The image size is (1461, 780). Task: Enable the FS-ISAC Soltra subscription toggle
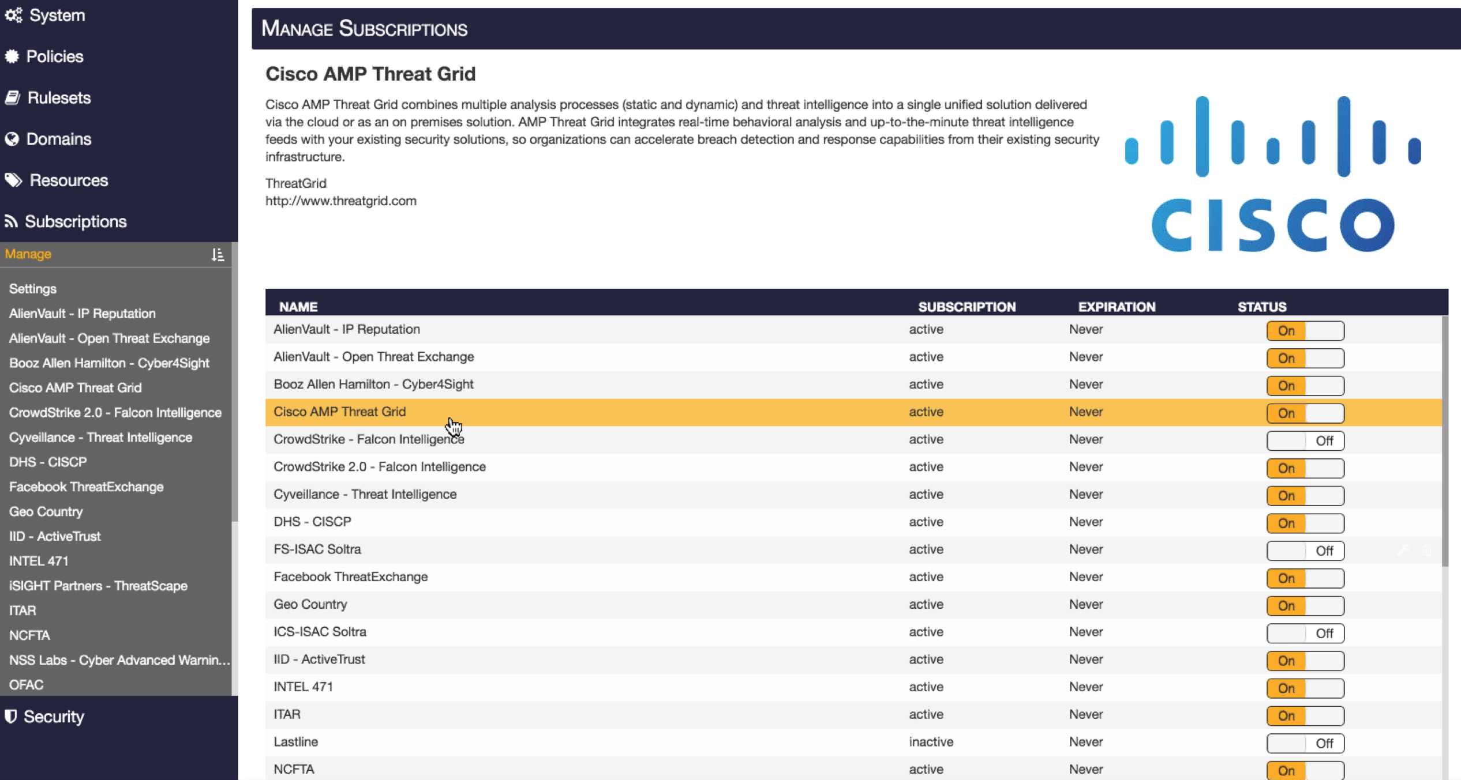click(1305, 551)
